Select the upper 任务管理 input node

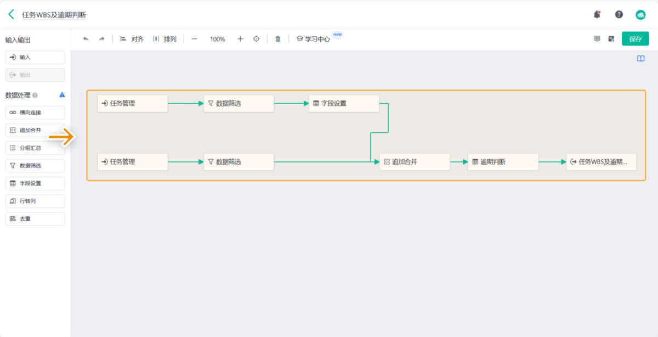point(133,103)
